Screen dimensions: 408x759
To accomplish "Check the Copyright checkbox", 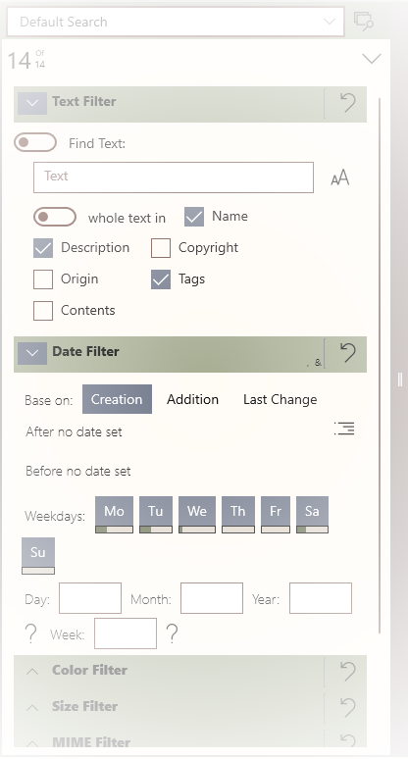I will pyautogui.click(x=161, y=248).
